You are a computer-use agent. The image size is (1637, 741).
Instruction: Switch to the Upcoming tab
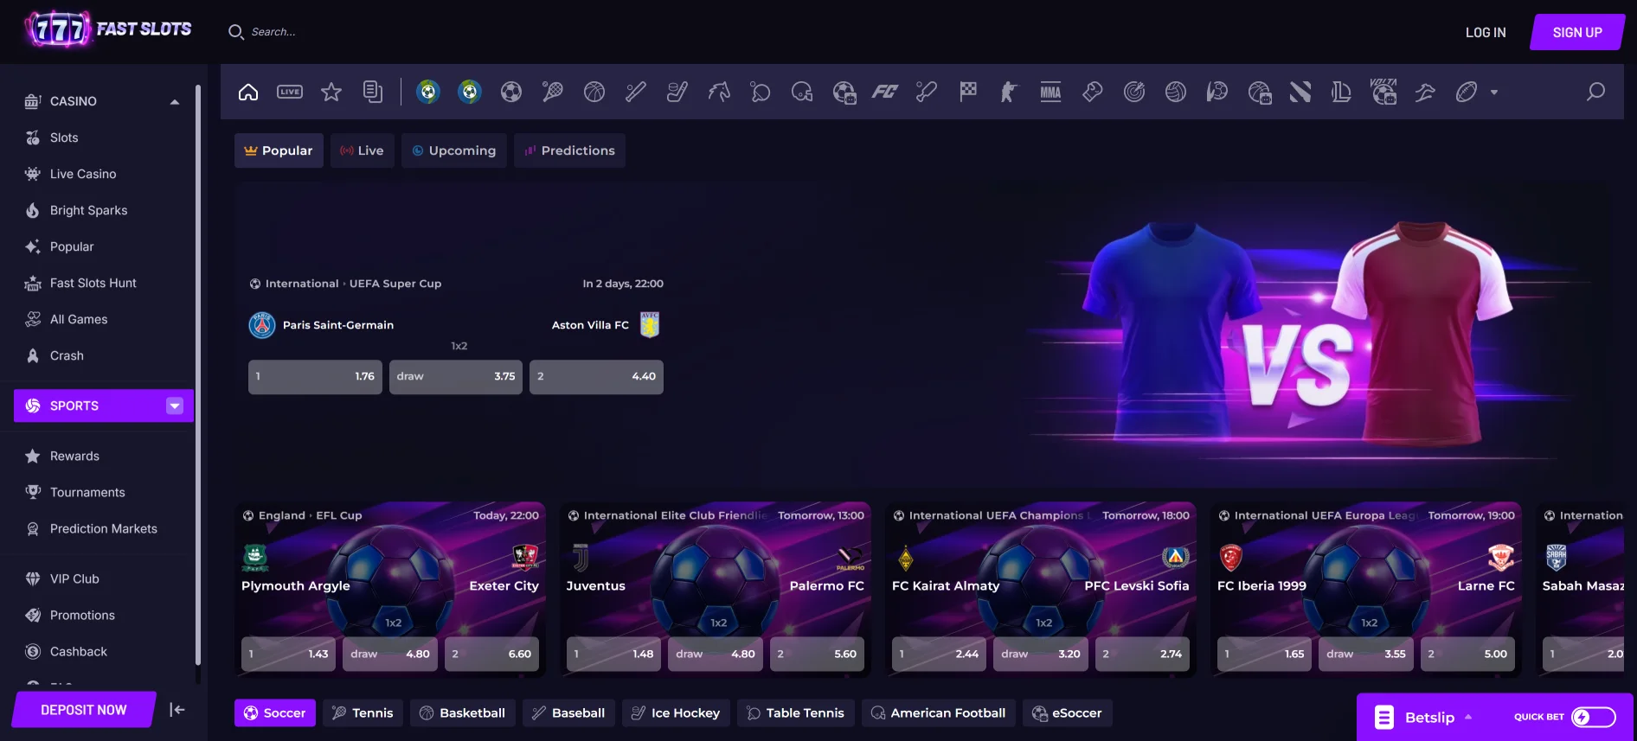[454, 150]
